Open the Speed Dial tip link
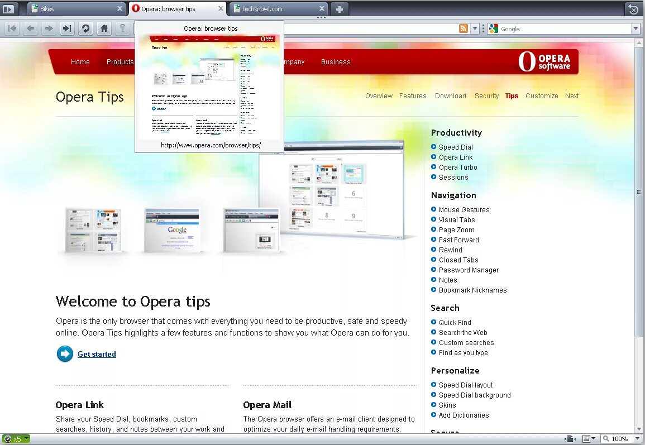Image resolution: width=645 pixels, height=445 pixels. click(456, 147)
